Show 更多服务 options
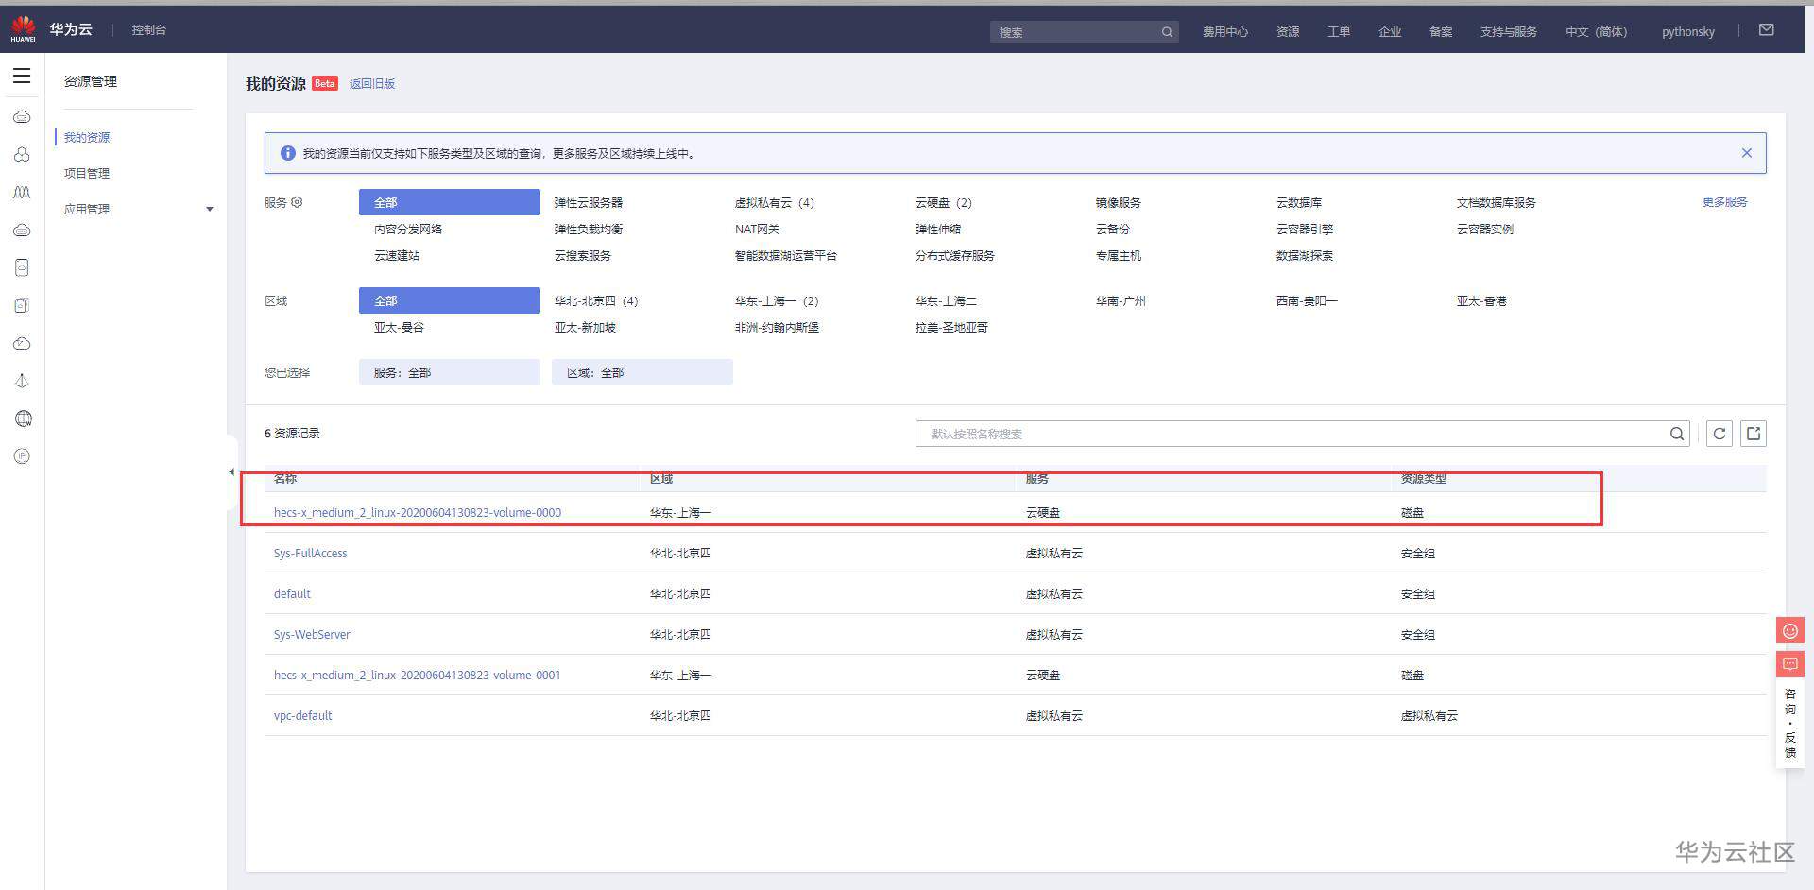 pyautogui.click(x=1724, y=202)
